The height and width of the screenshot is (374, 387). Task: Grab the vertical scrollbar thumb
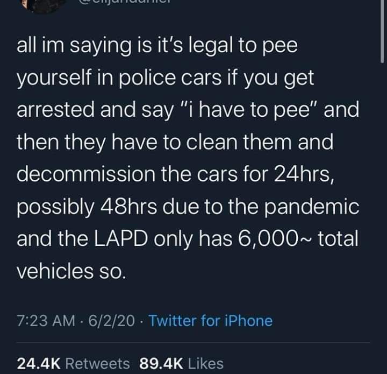click(x=382, y=31)
